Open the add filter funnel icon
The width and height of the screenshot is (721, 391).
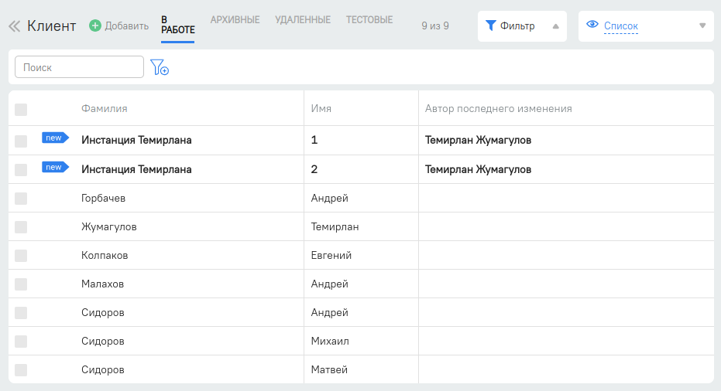(160, 68)
